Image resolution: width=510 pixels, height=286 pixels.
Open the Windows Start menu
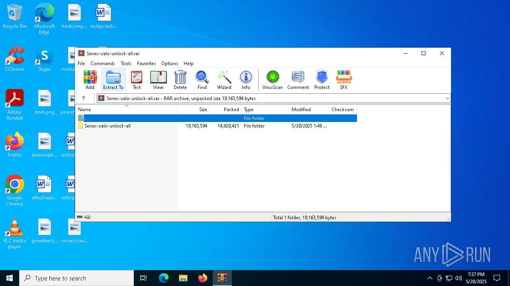coord(10,278)
